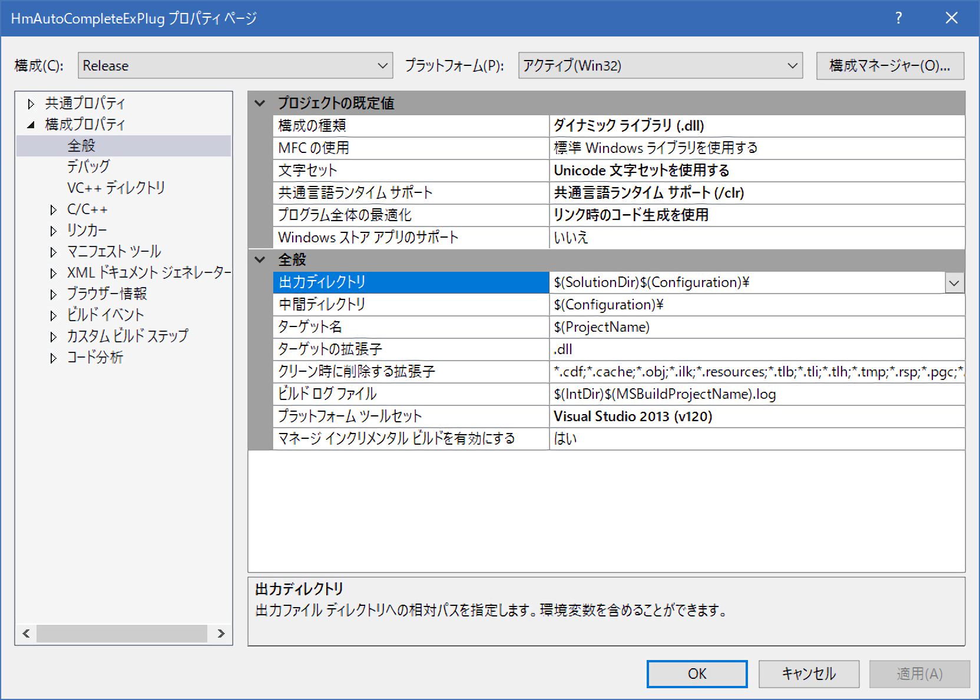Open the 構成 Release dropdown
Screen dimensions: 980x700
pyautogui.click(x=383, y=66)
